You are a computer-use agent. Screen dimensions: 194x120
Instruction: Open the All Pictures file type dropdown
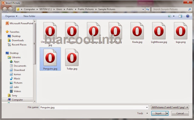170,107
